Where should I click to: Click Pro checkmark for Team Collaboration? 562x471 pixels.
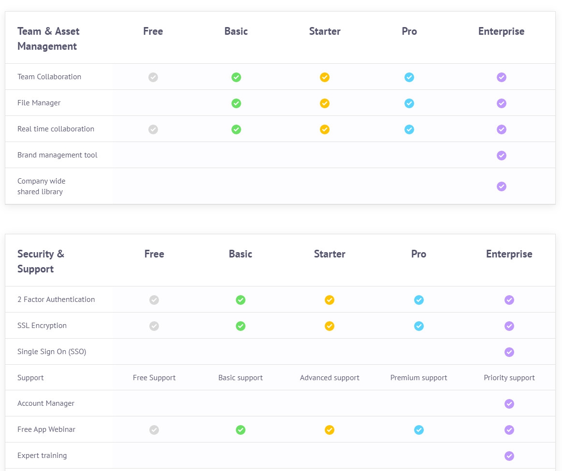(x=409, y=77)
